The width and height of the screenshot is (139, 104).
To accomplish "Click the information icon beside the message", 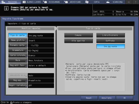I will pyautogui.click(x=6, y=8).
